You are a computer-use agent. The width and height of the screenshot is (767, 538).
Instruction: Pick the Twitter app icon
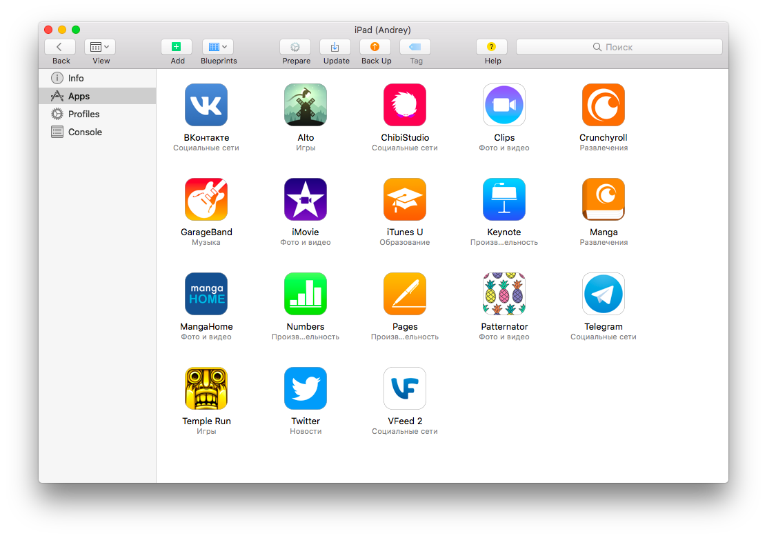(x=306, y=388)
